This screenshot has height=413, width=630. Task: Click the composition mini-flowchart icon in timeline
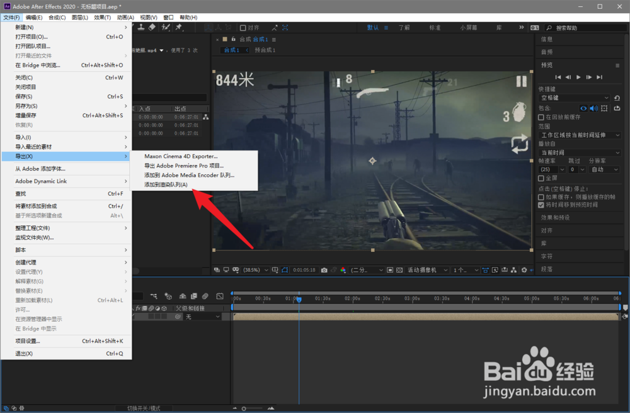tap(154, 296)
